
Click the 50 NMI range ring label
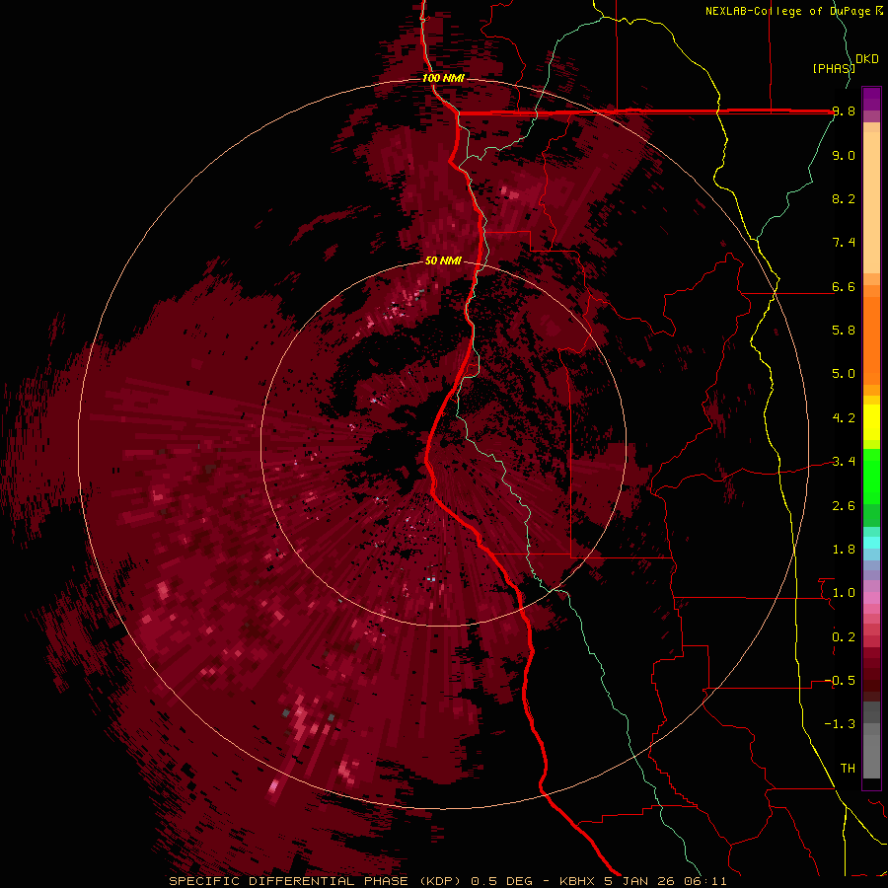[443, 260]
